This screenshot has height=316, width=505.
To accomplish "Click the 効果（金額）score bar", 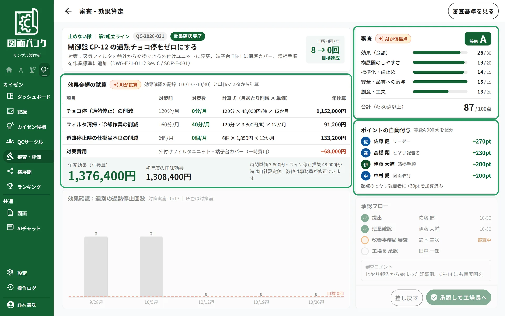I will [440, 53].
